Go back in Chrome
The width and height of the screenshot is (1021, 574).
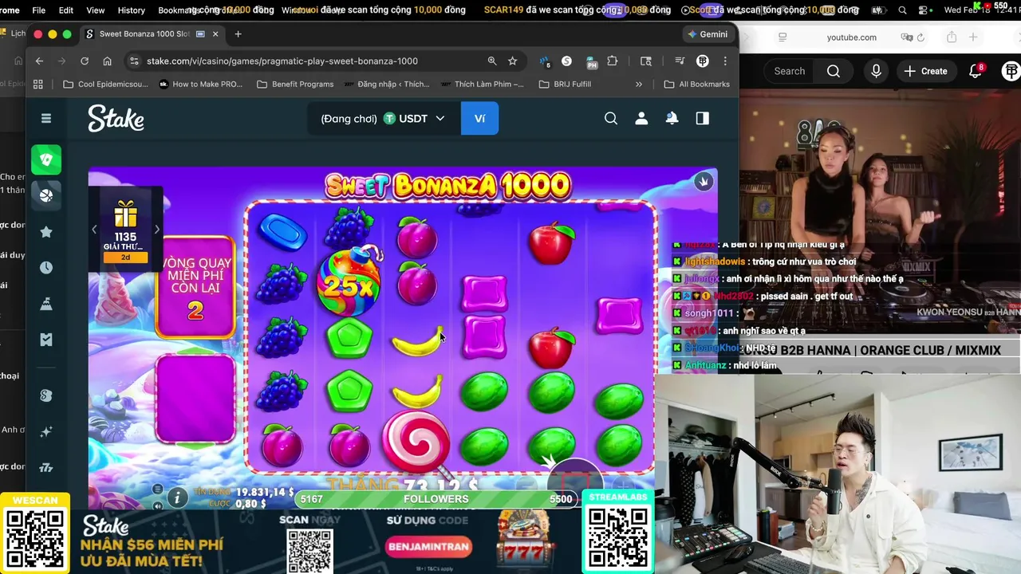(x=39, y=61)
